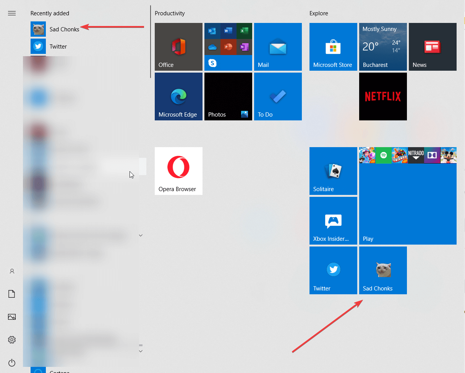Open the To Do tile

[278, 96]
